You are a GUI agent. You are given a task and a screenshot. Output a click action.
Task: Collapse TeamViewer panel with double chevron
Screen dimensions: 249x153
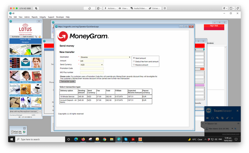coord(232,118)
